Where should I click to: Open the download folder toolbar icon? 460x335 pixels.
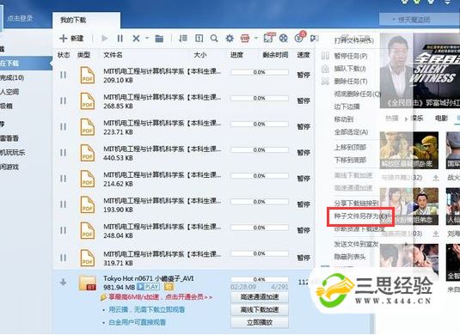pyautogui.click(x=159, y=39)
